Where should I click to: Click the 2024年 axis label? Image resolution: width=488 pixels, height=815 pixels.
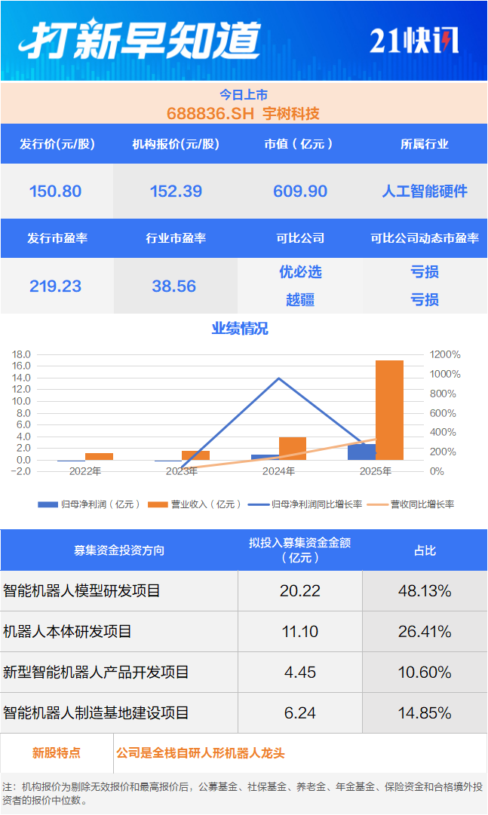pos(278,471)
